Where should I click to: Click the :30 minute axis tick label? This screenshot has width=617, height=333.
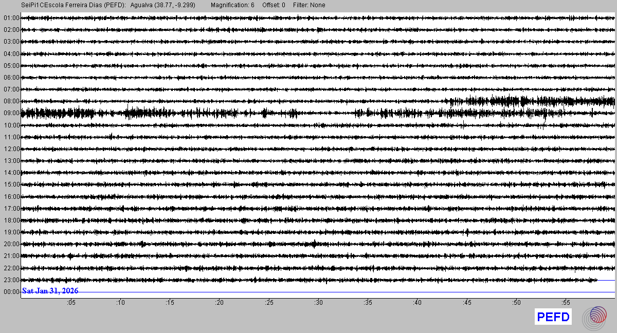coord(318,303)
